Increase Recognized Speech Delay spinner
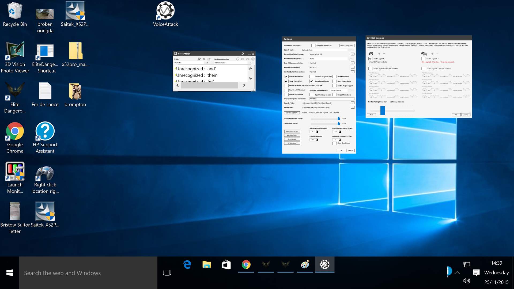The height and width of the screenshot is (289, 514). click(317, 131)
